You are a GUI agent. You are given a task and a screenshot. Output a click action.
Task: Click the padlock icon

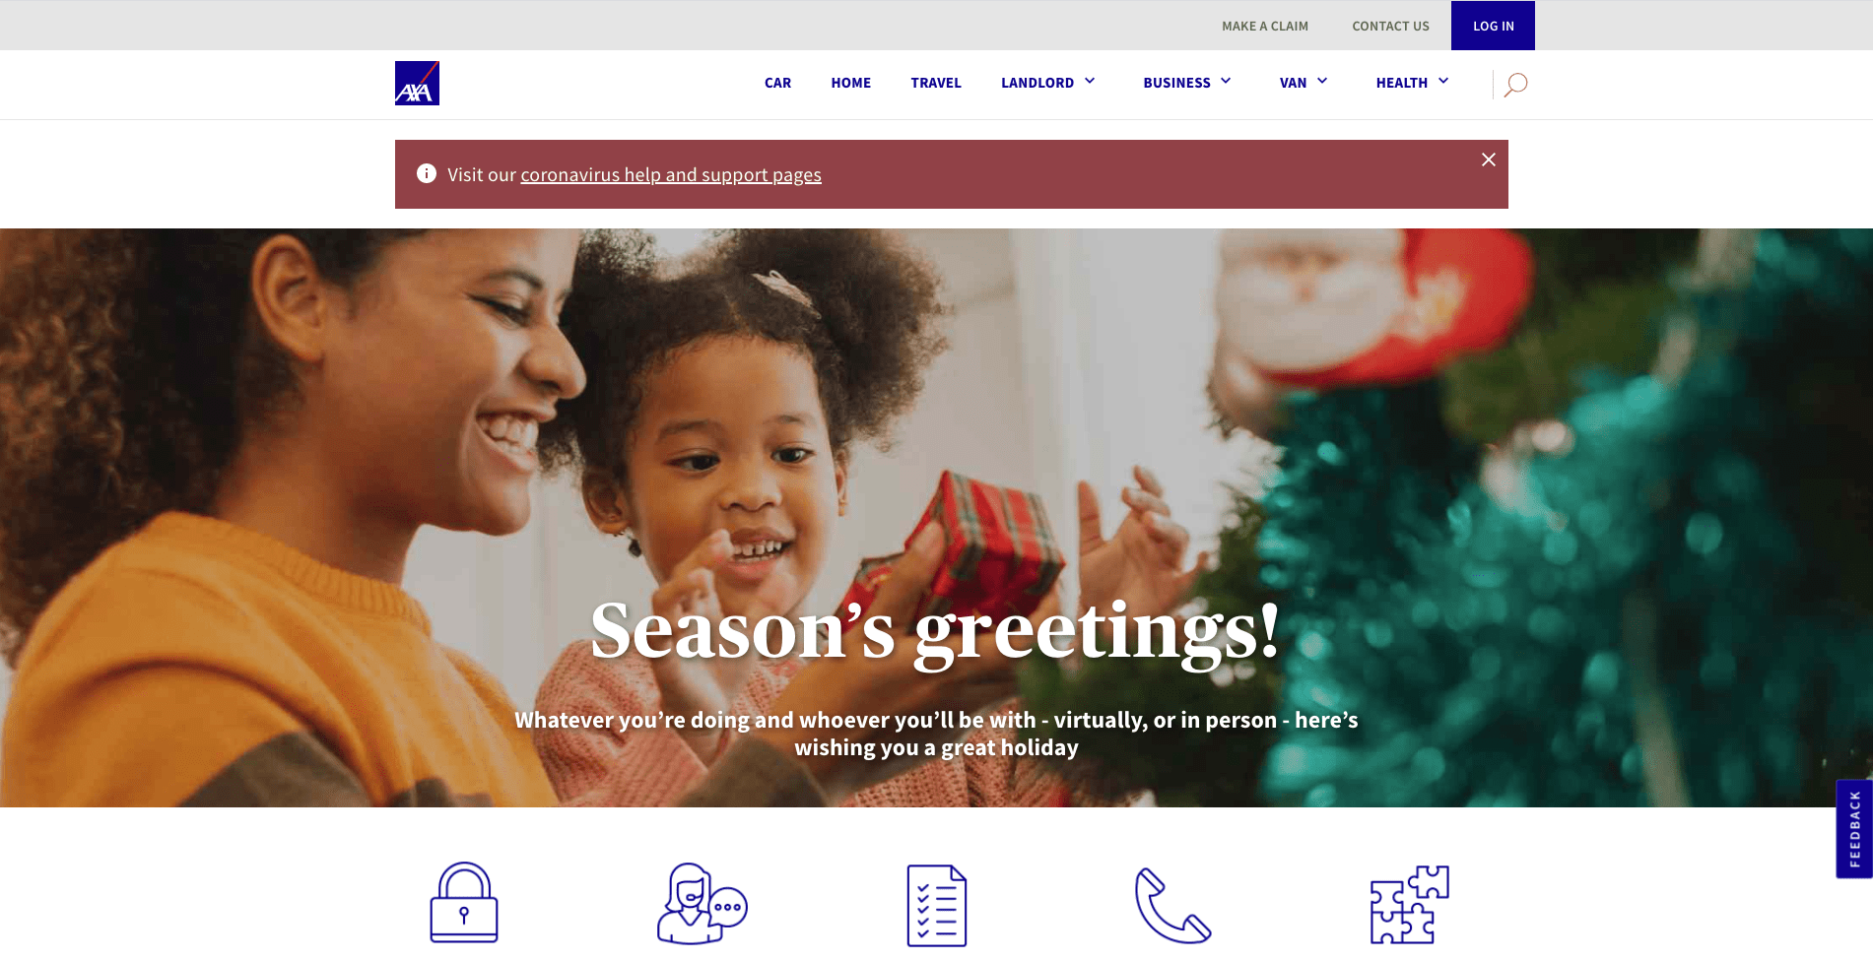464,903
